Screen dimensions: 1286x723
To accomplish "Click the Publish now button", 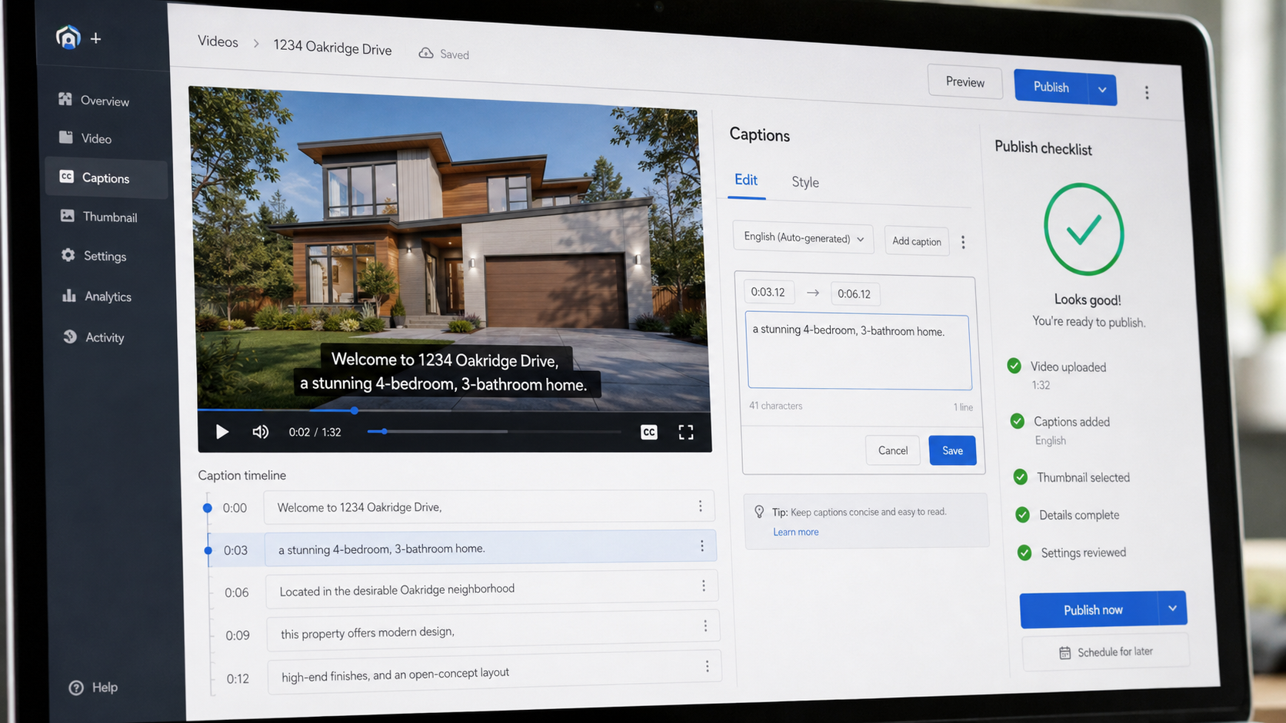I will point(1089,609).
